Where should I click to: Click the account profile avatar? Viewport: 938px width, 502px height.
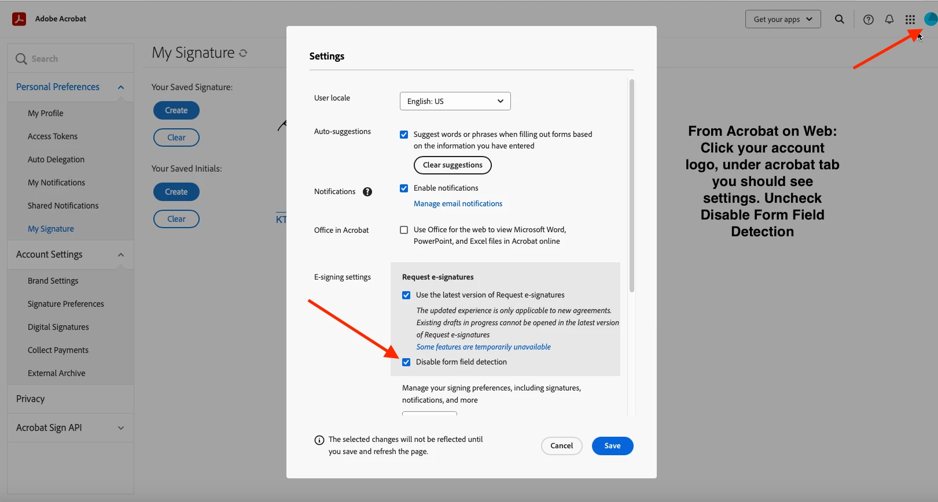click(930, 19)
